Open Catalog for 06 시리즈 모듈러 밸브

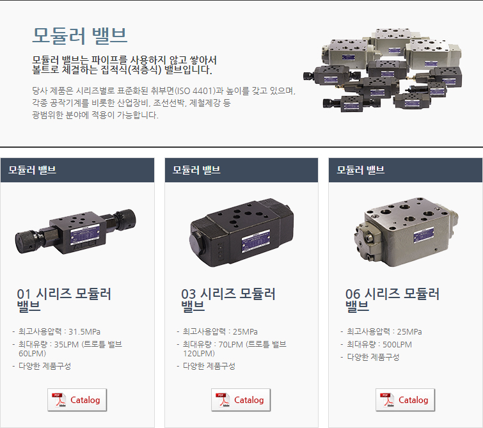pos(405,400)
